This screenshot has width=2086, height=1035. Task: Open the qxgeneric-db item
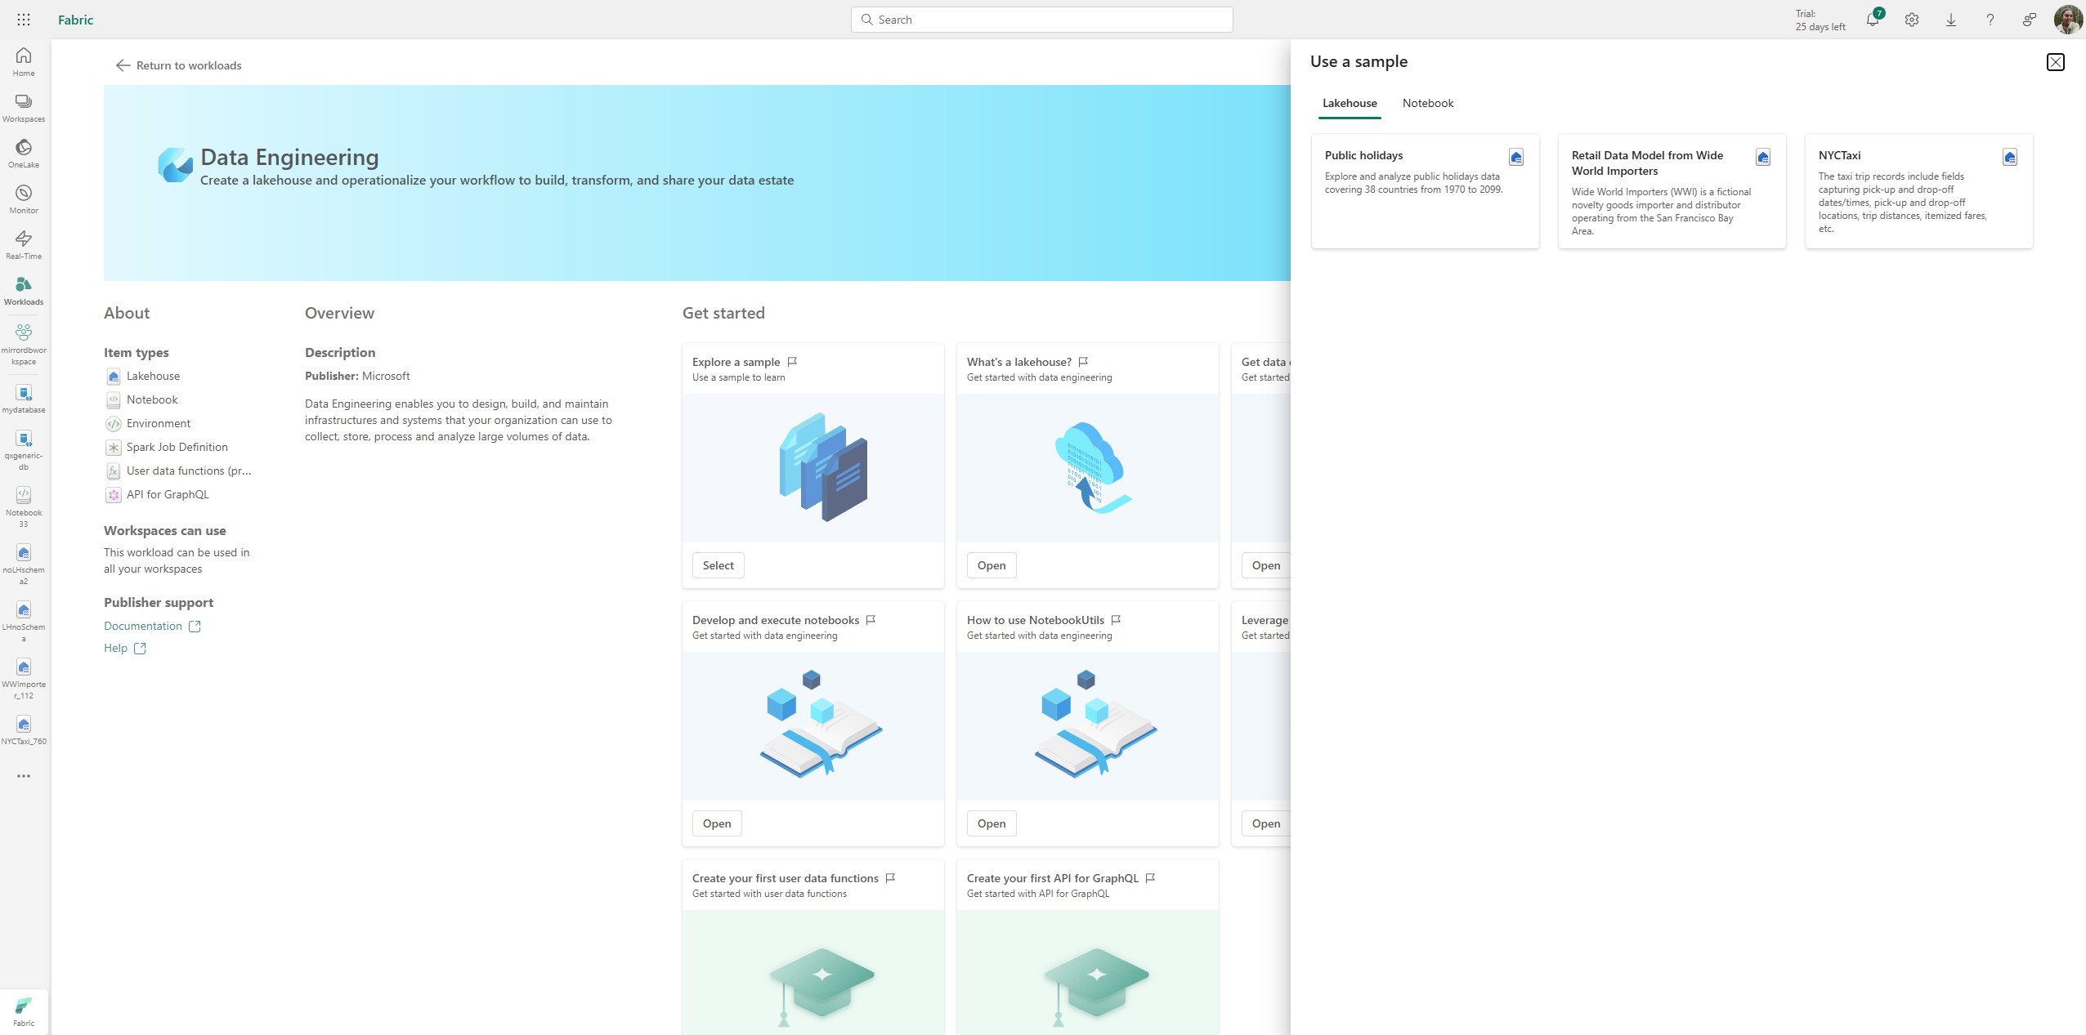[24, 451]
